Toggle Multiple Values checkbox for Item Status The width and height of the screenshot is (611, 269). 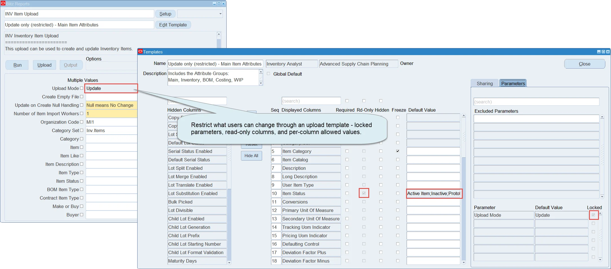81,181
